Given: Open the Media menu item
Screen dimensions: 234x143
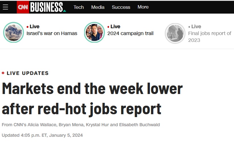Looking at the screenshot, I should (x=98, y=7).
